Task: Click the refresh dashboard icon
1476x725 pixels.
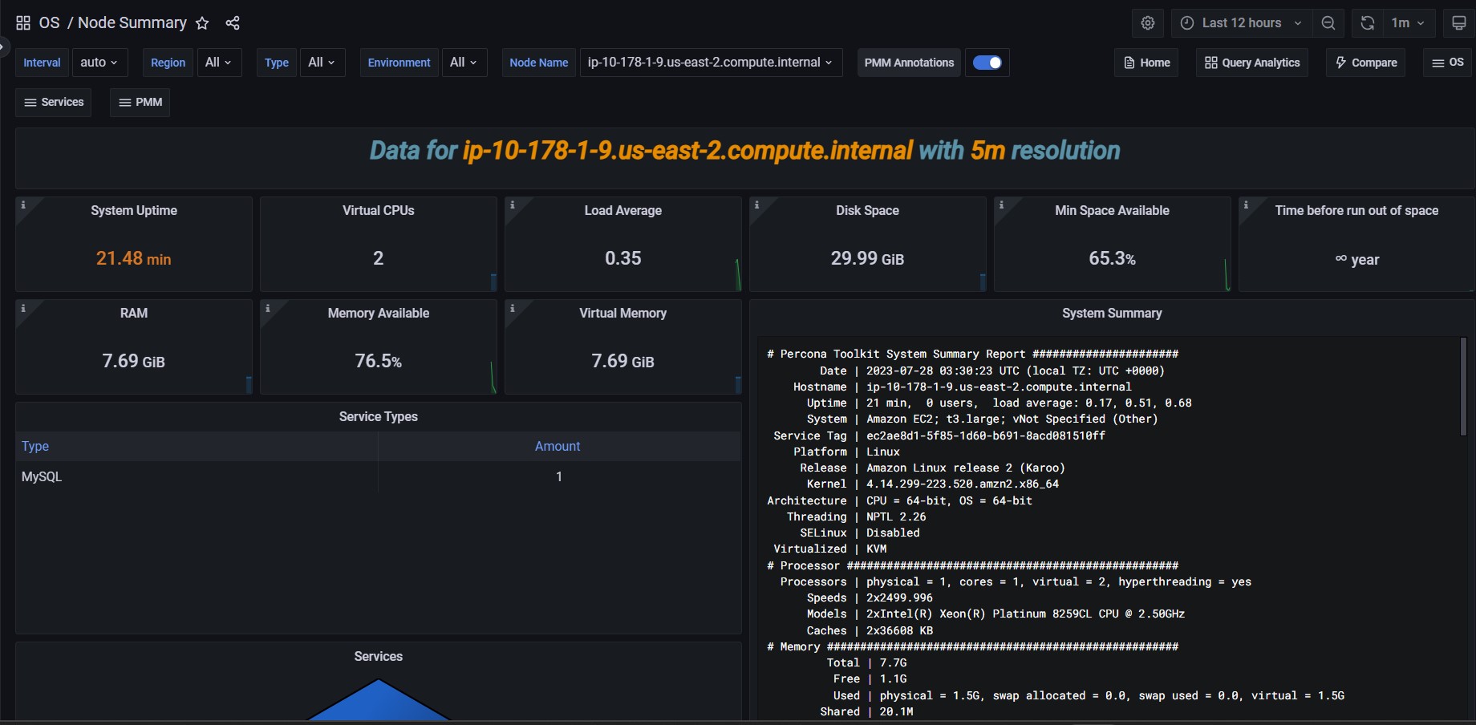Action: click(x=1368, y=23)
